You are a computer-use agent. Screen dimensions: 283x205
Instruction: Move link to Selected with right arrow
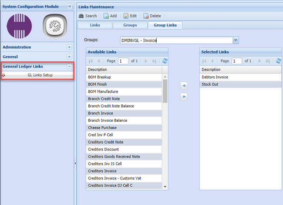pyautogui.click(x=184, y=86)
